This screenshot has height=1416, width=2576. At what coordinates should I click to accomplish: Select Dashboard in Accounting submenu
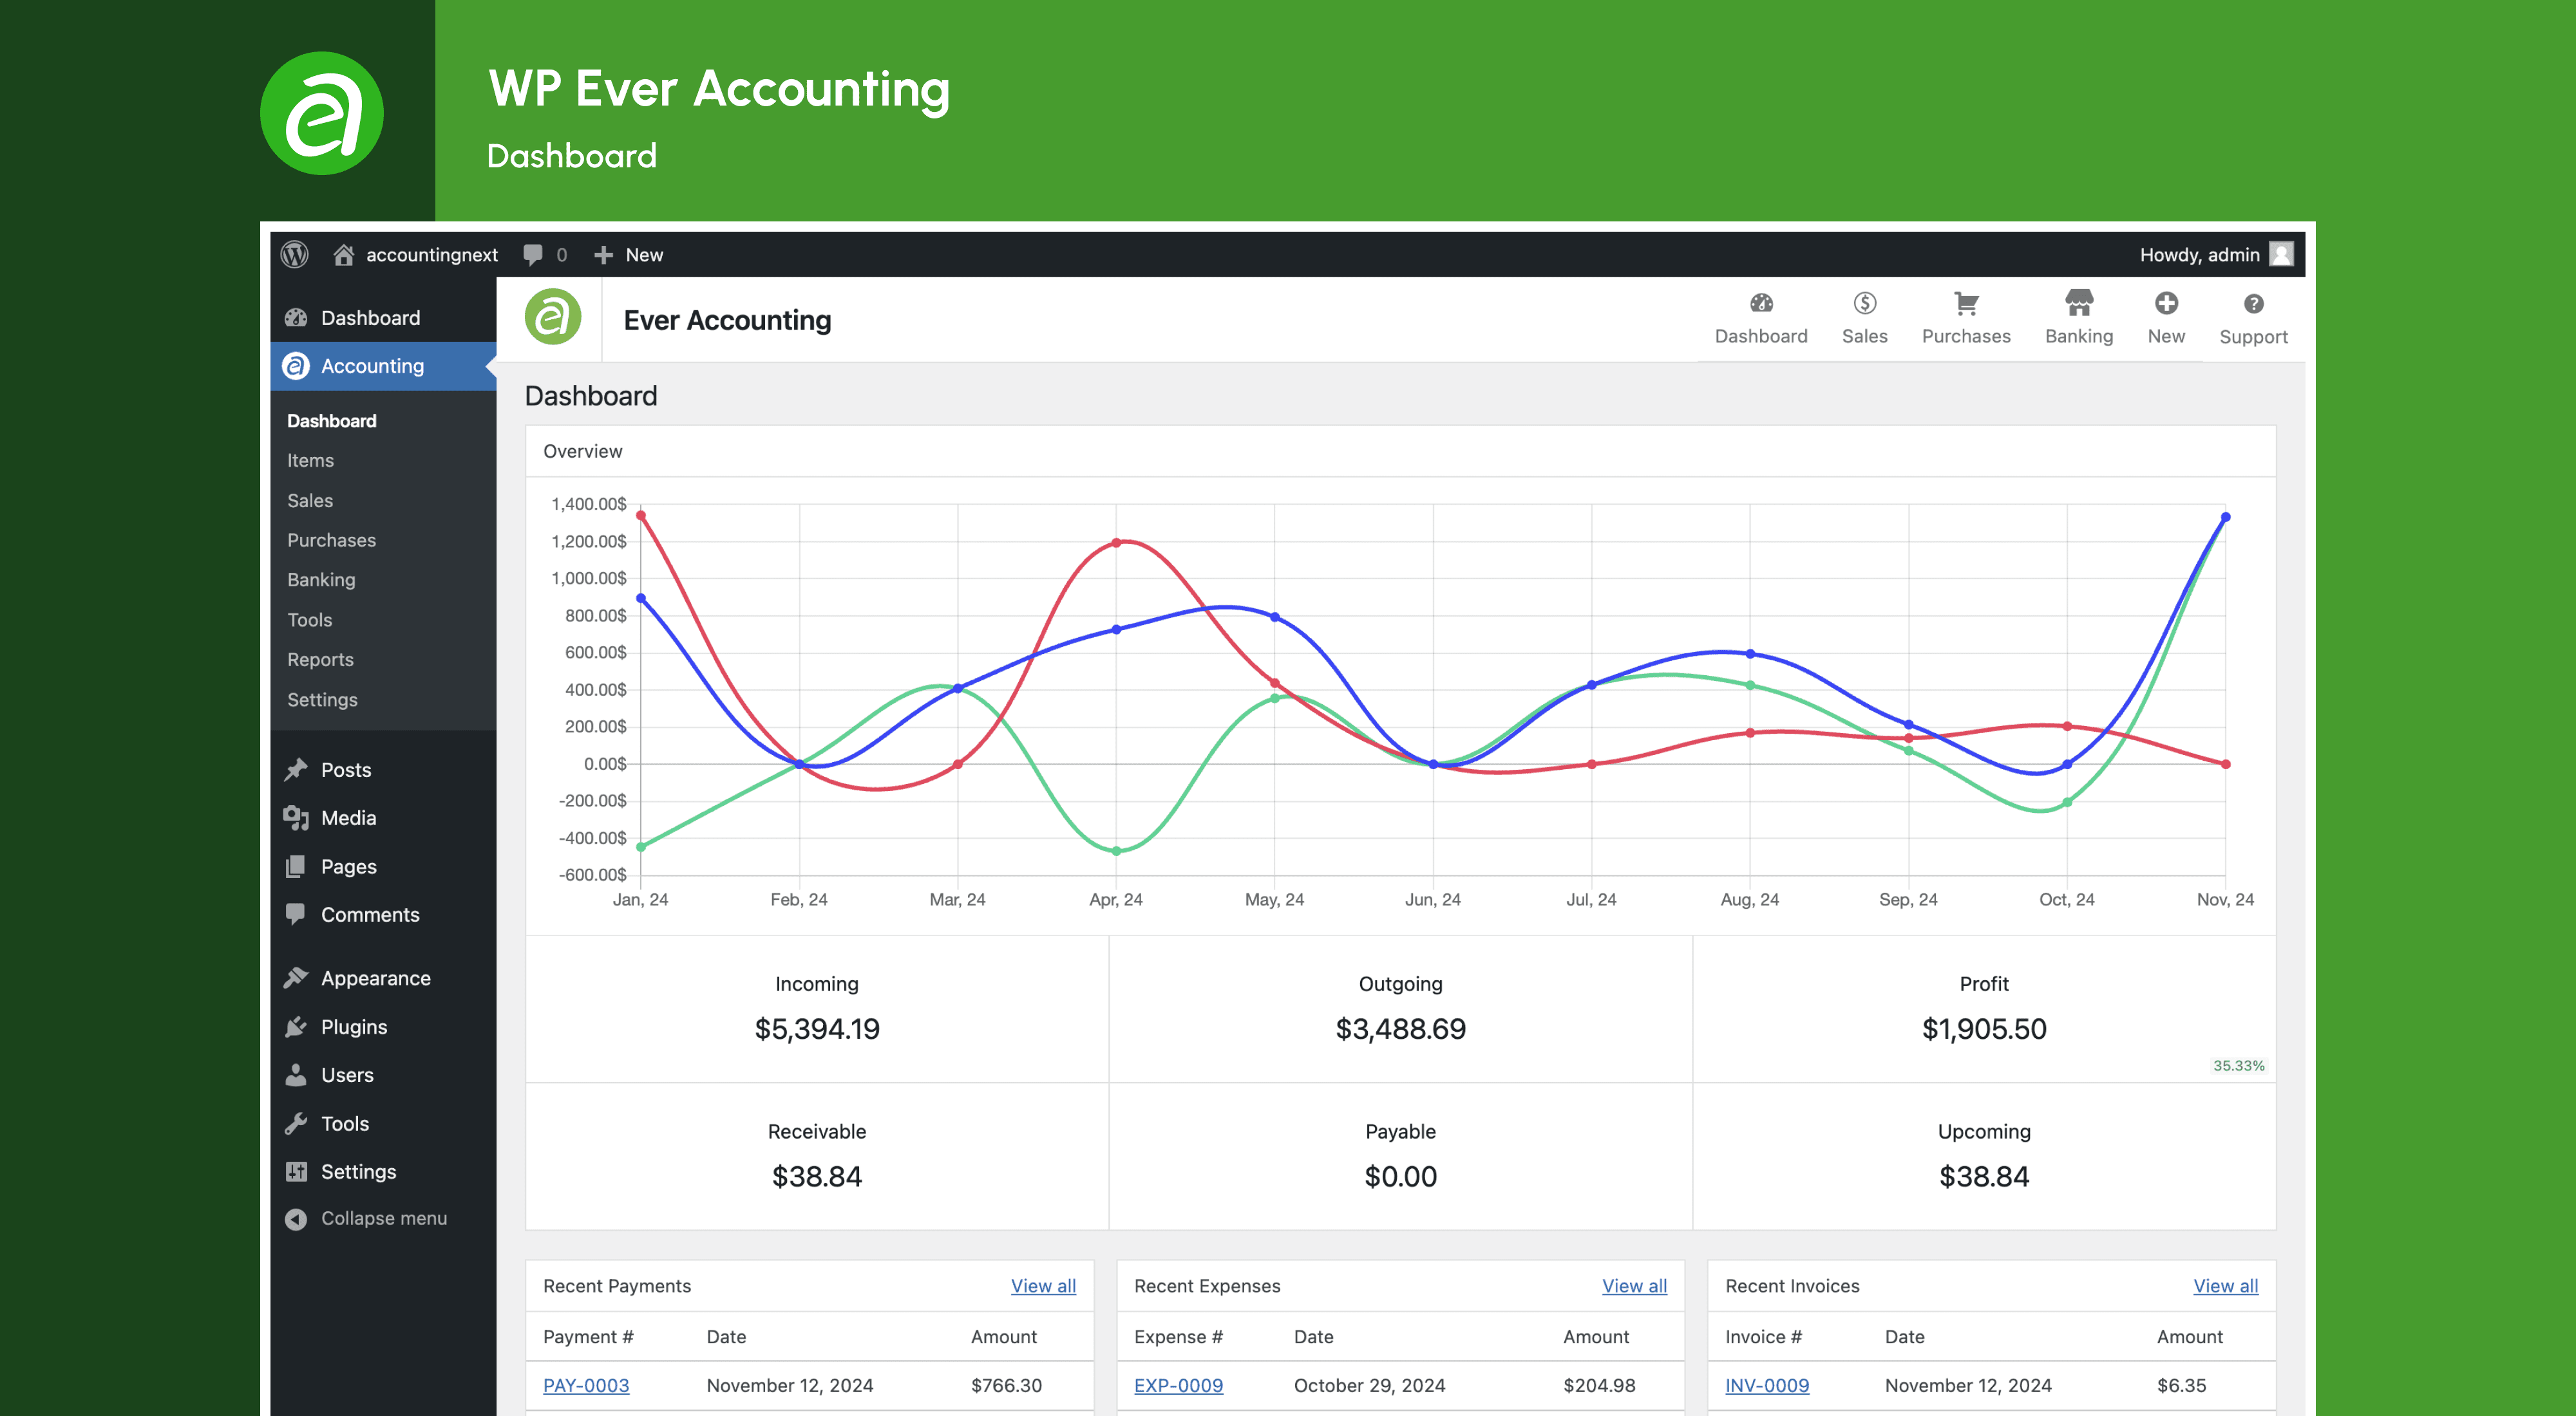pyautogui.click(x=331, y=421)
